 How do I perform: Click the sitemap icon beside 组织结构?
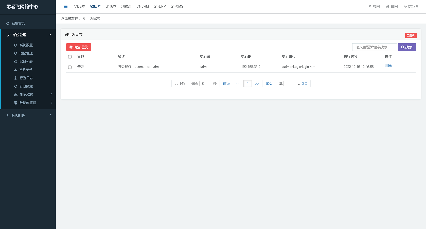point(16,94)
